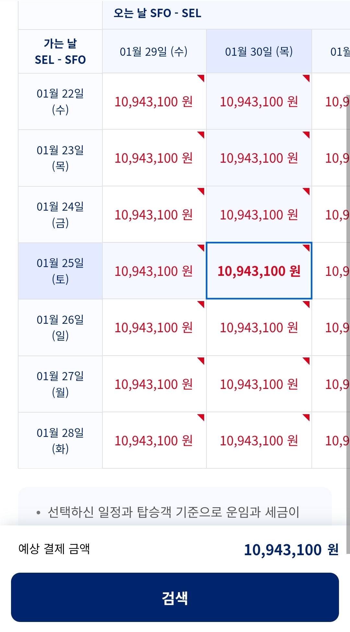The height and width of the screenshot is (632, 350).
Task: Click the red corner marker in the 01월 27일/01월 30일 cell
Action: (x=307, y=360)
